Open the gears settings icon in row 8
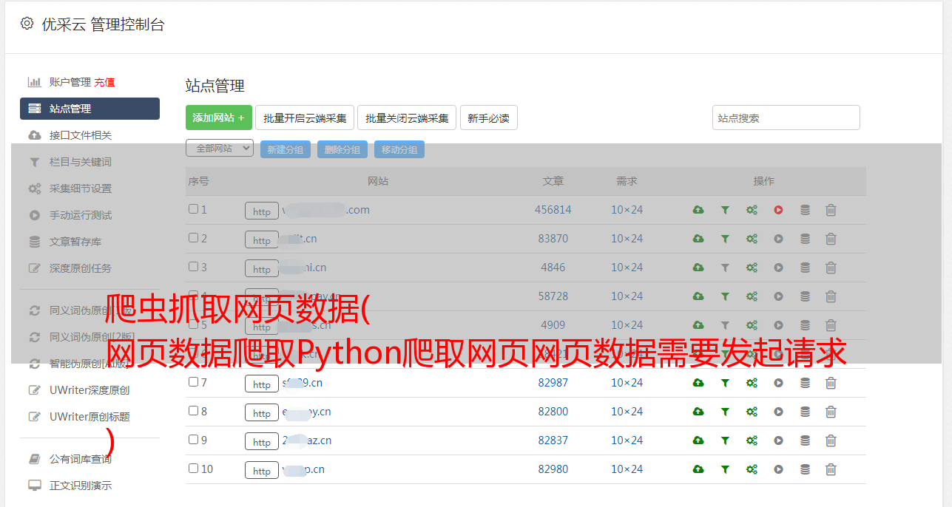Screen dimensions: 952x507 click(x=752, y=412)
